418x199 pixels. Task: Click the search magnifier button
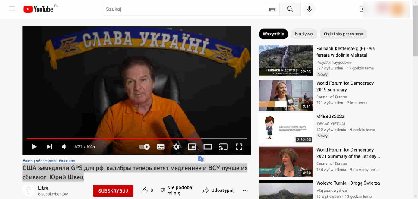tap(290, 9)
